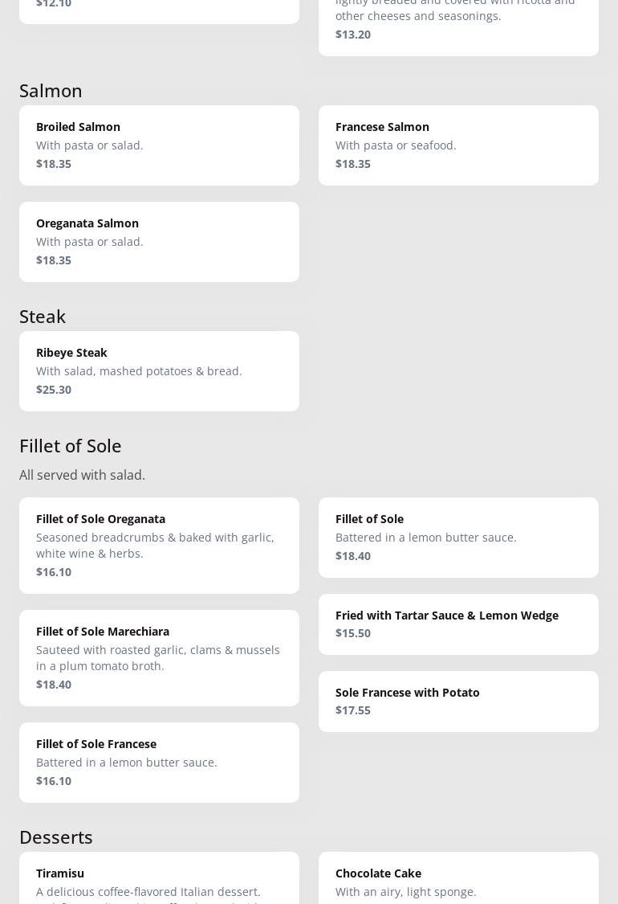Click the Desserts section heading
The width and height of the screenshot is (618, 904).
click(56, 837)
